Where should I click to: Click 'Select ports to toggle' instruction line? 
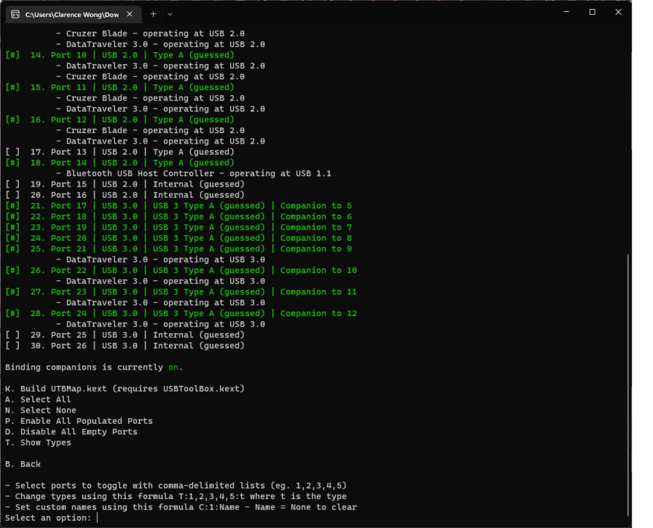176,486
